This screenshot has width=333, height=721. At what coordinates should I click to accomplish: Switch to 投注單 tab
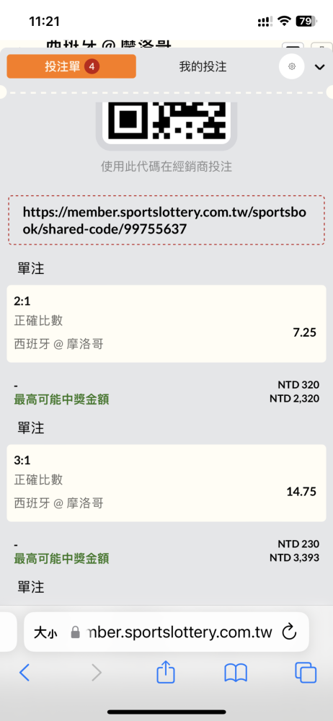point(71,66)
